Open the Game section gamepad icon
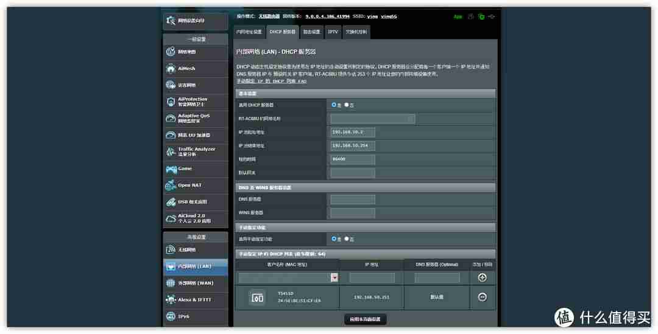 click(x=171, y=169)
